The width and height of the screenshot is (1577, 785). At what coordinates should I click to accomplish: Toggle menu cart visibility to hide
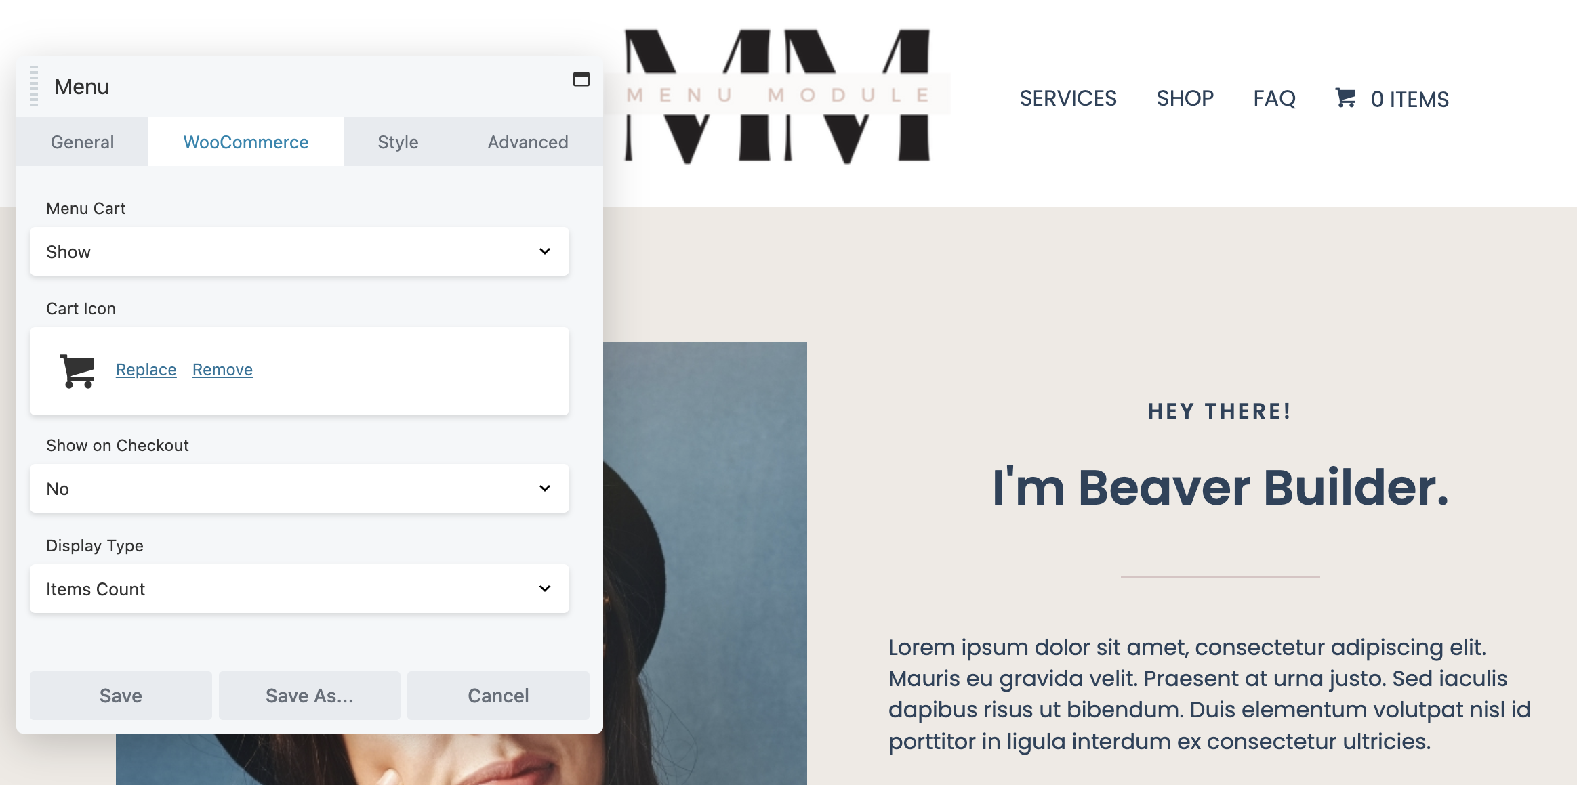299,251
